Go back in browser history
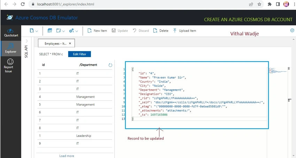Screen dimensions: 296x158 (x=6, y=4)
